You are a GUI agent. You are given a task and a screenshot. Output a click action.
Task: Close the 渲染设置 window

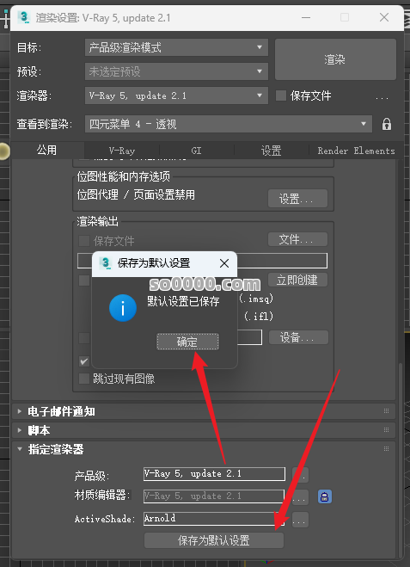pyautogui.click(x=384, y=17)
